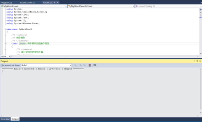The image size is (202, 122).
Task: Click the editor vertical scrollbar thumb
Action: coord(201,16)
